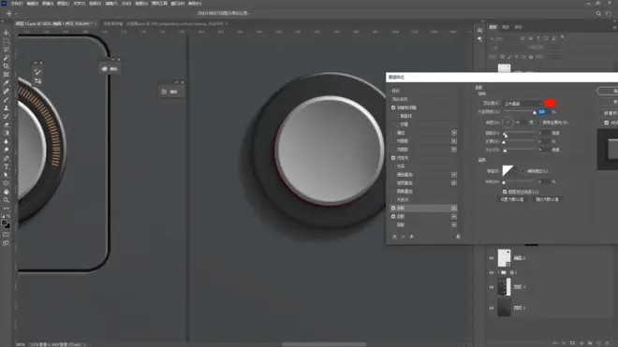This screenshot has height=347, width=618.
Task: Click the fx icon at dialog bottom
Action: 394,237
